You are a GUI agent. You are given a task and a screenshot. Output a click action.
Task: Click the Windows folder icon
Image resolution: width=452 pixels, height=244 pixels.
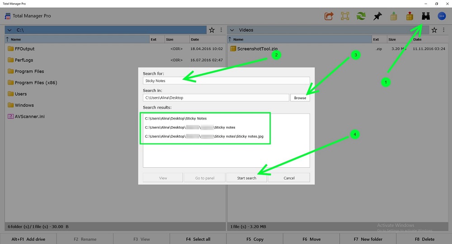11,105
